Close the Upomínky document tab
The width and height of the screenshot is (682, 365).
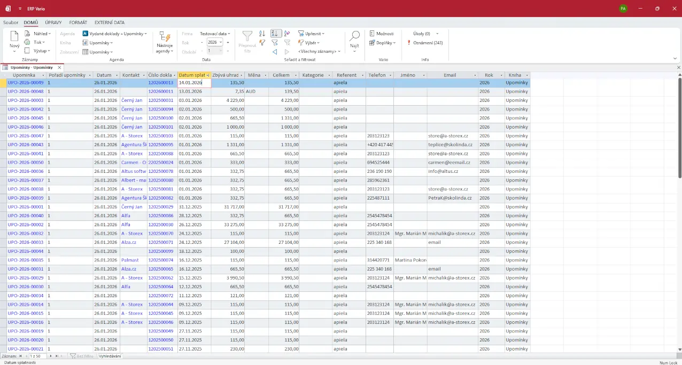(x=60, y=68)
